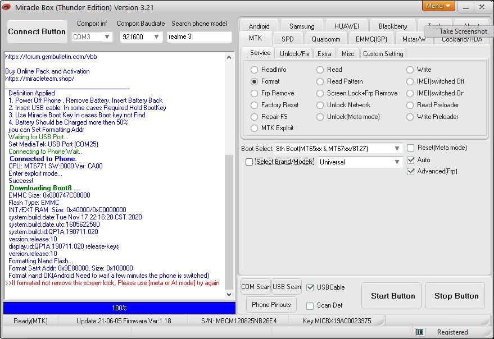Select the Unlock/Fix sub-tab
Image resolution: width=494 pixels, height=339 pixels.
point(294,53)
